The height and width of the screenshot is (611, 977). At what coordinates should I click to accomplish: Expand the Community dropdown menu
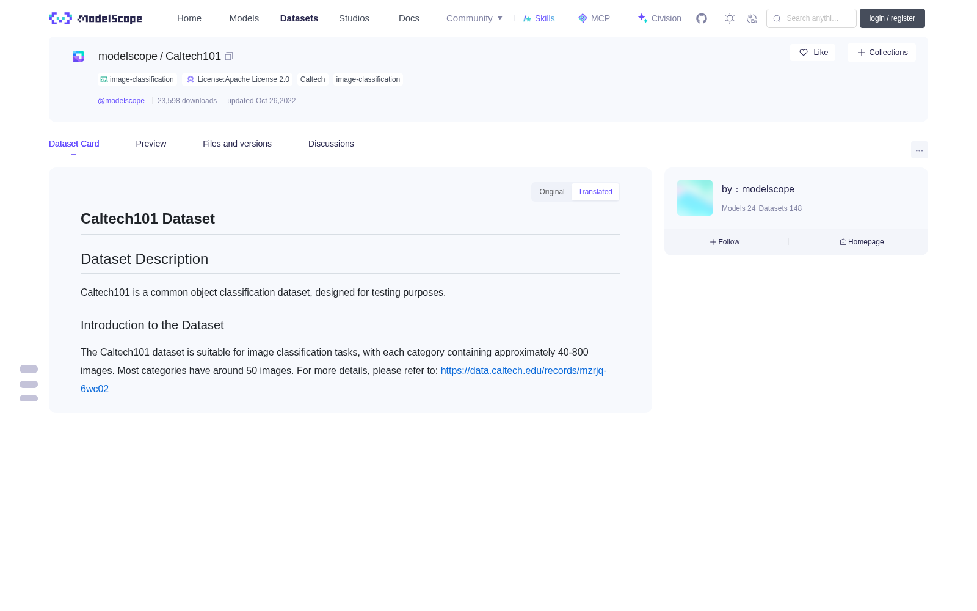[x=474, y=18]
